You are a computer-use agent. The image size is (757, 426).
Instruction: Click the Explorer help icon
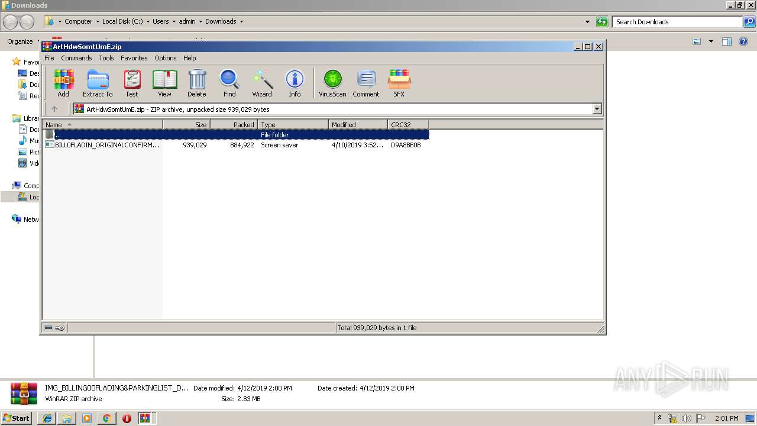743,41
